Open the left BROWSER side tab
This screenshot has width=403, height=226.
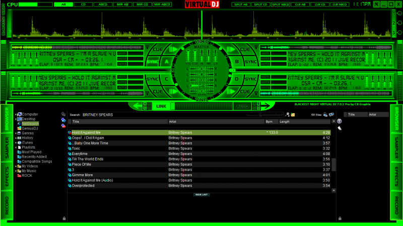7,119
